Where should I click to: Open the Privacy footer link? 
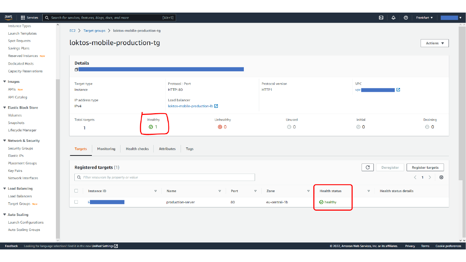410,246
